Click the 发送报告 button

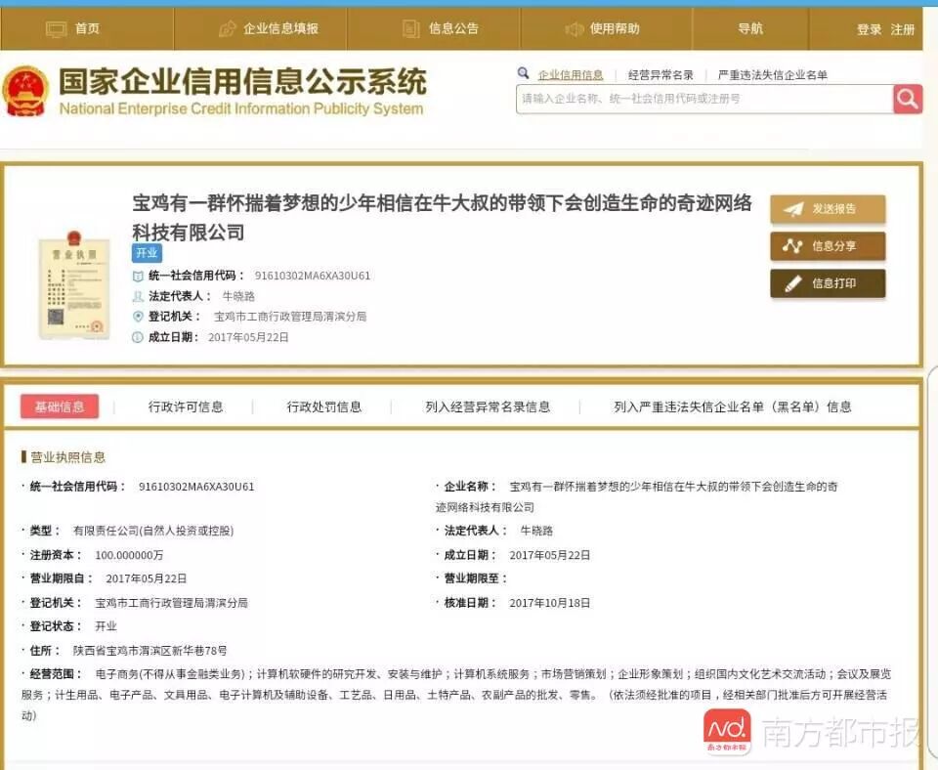828,209
